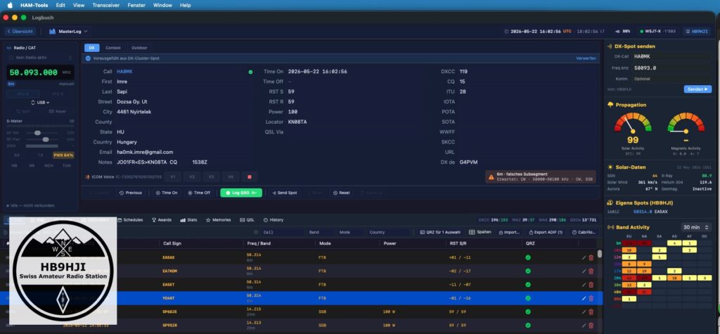Switch to the Outdoor tab

139,48
